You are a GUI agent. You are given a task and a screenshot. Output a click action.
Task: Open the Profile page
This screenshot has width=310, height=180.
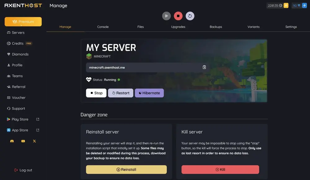(17, 65)
